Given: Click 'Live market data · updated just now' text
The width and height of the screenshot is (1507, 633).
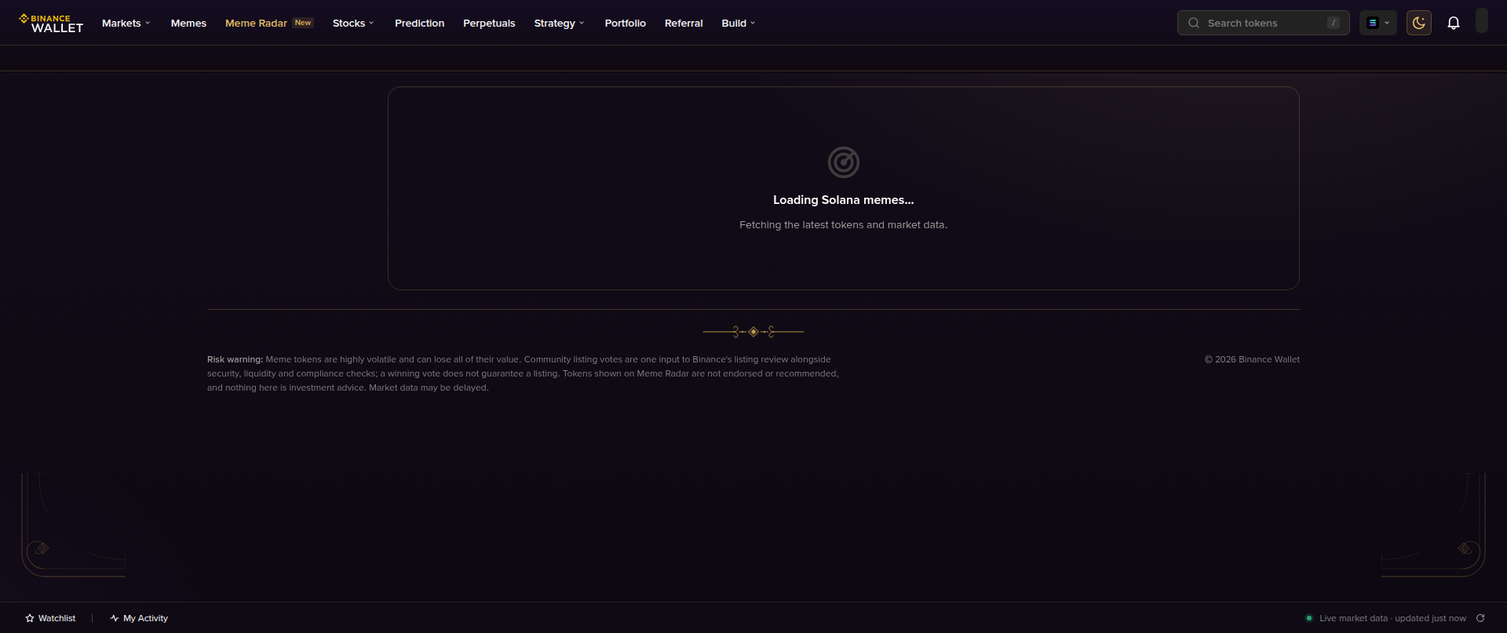Looking at the screenshot, I should (x=1392, y=618).
